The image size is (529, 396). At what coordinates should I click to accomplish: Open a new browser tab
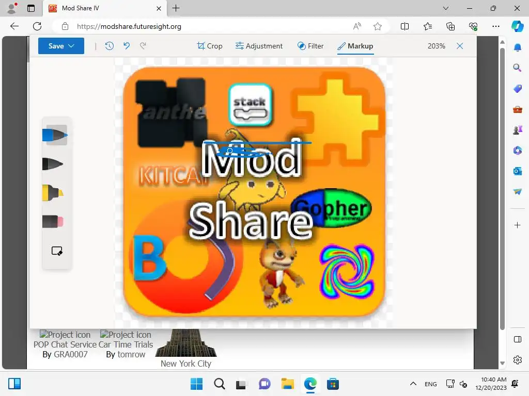pos(176,8)
